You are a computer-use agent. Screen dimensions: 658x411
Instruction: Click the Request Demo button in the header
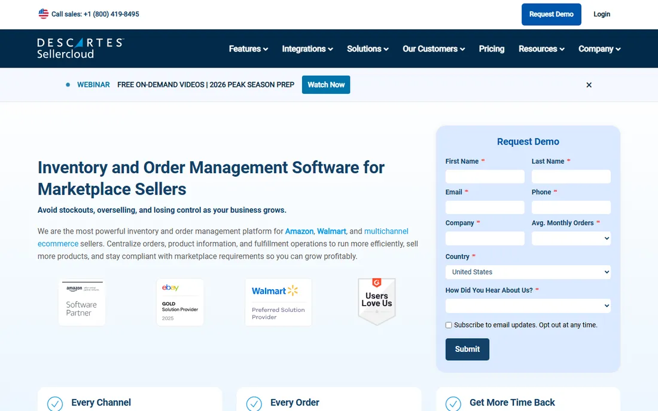pos(552,14)
